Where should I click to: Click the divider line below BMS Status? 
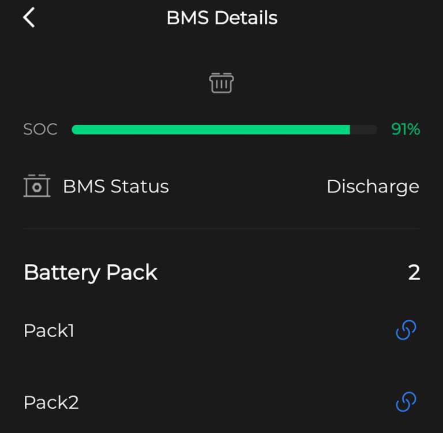click(x=221, y=229)
